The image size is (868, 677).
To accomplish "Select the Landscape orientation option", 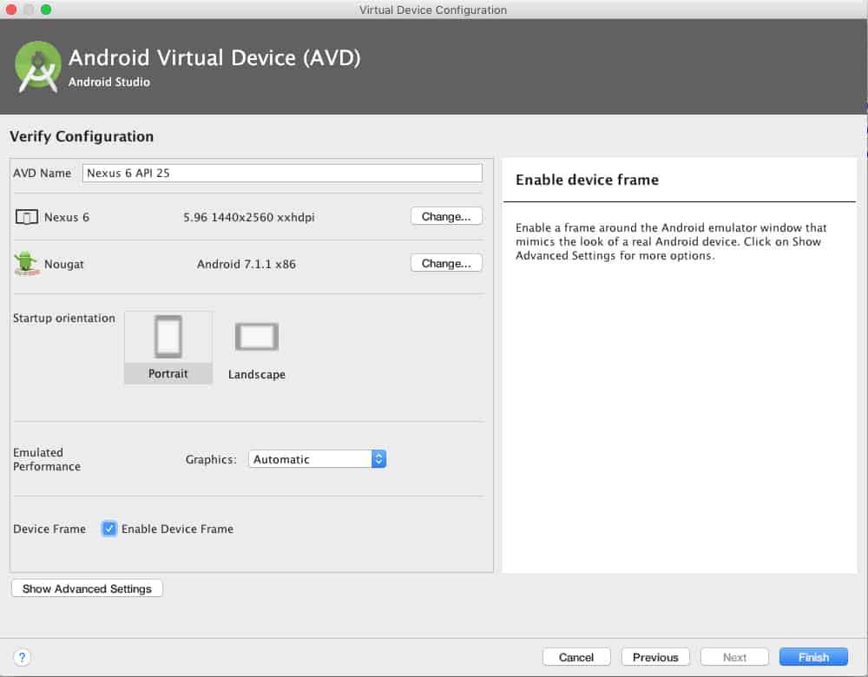I will coord(257,351).
